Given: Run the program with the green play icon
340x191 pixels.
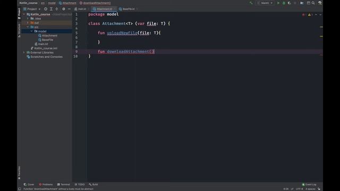Looking at the screenshot, I should (x=278, y=3).
